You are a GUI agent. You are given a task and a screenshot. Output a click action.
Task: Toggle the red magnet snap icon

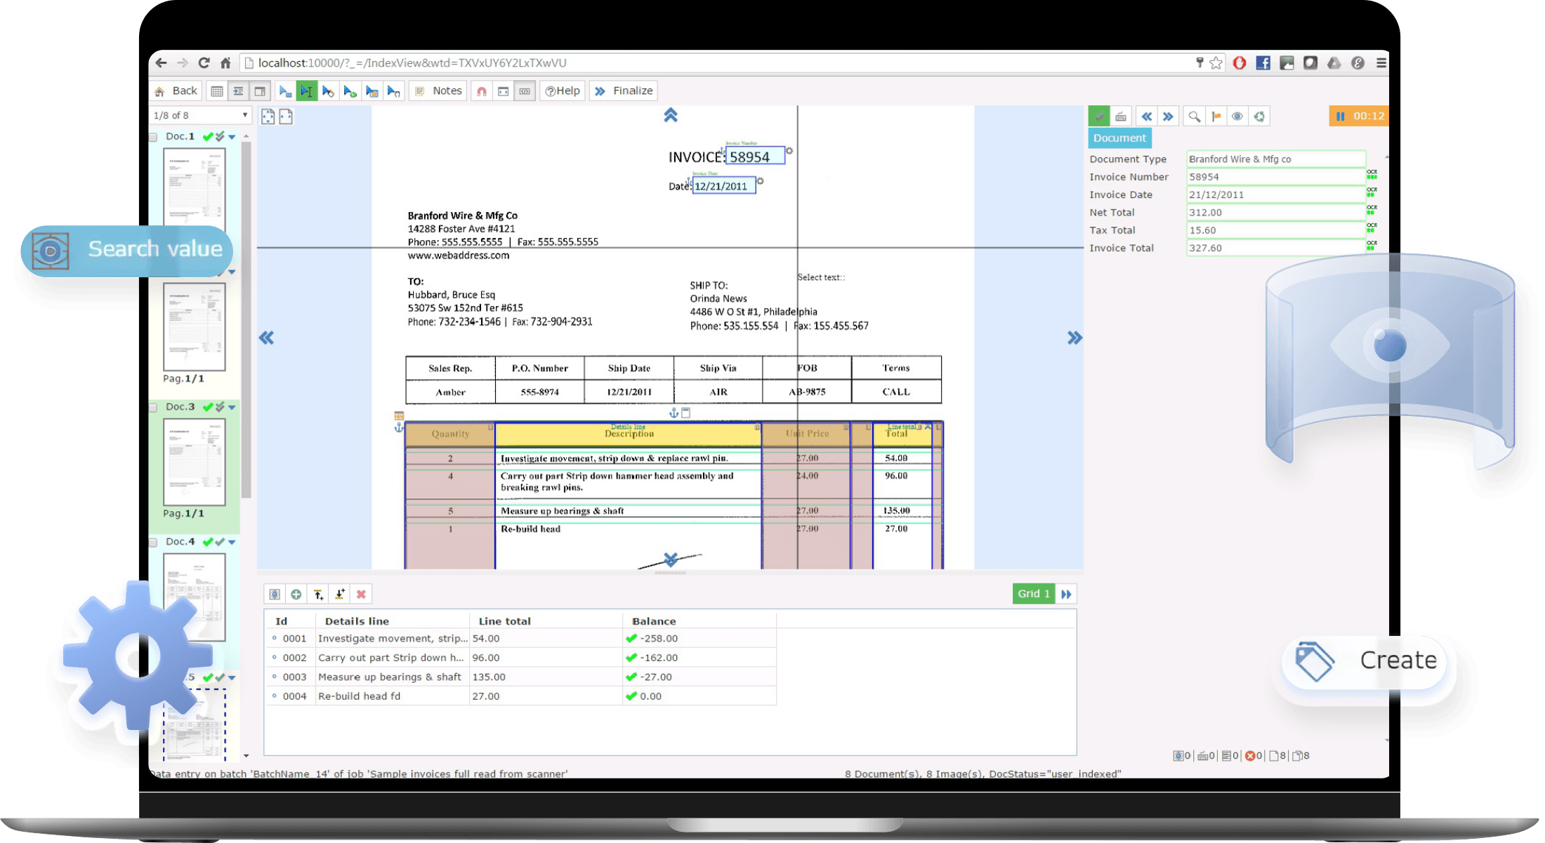coord(481,91)
